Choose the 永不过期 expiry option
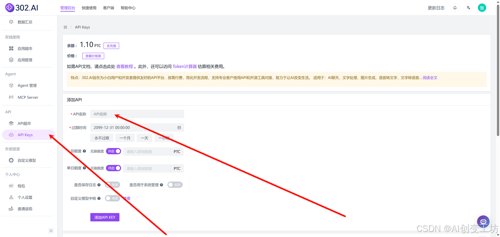Image resolution: width=500 pixels, height=237 pixels. (102, 138)
